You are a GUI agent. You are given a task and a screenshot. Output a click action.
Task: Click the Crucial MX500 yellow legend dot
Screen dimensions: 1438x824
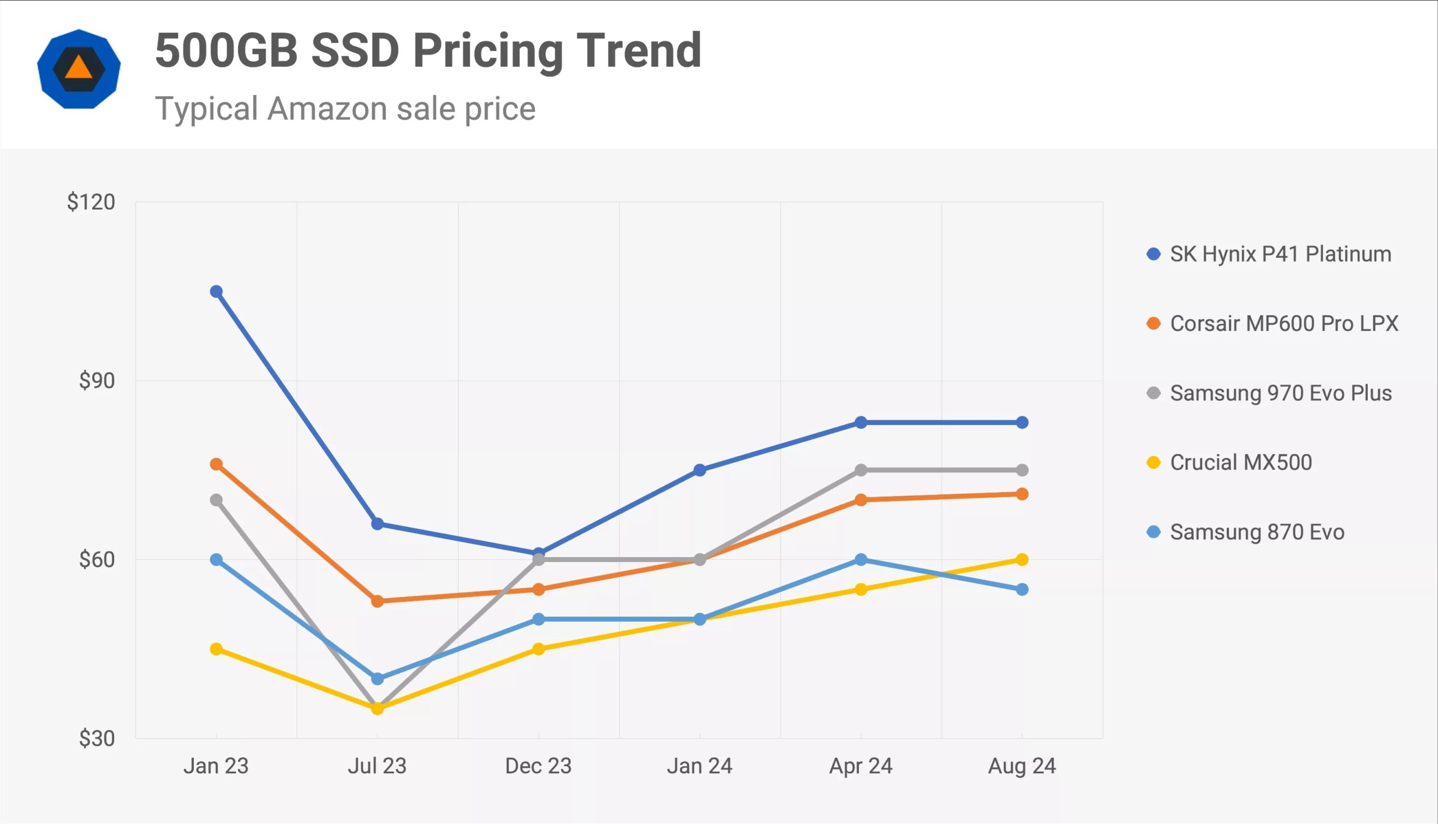[1153, 463]
